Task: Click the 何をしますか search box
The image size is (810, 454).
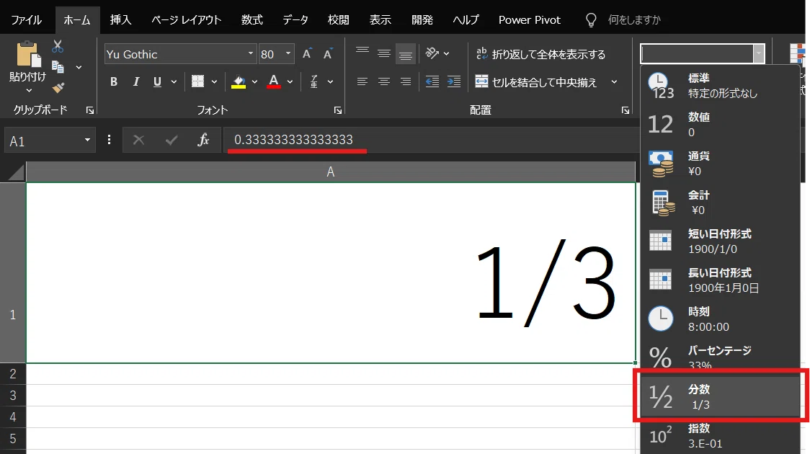Action: (x=634, y=20)
